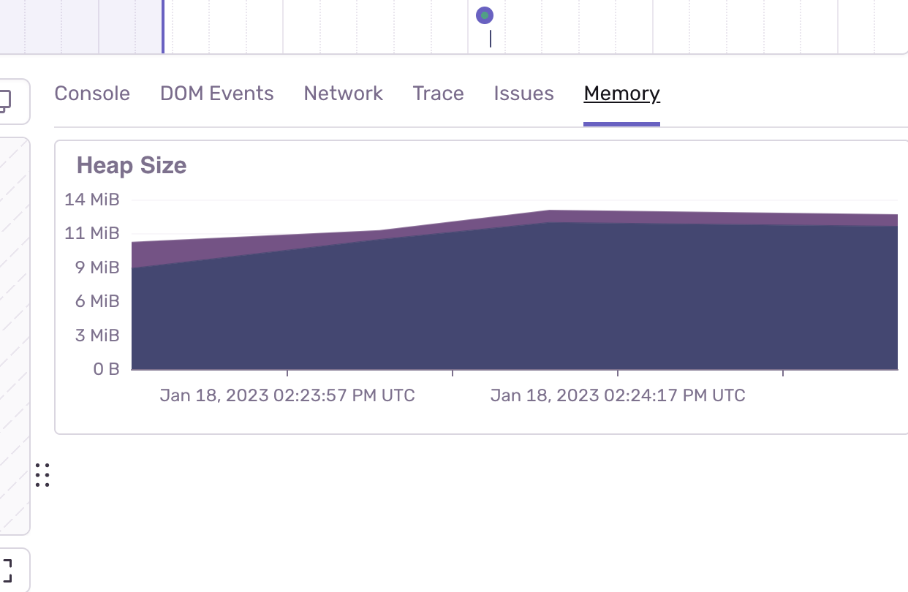Click the hatched panel on the left edge
The width and height of the screenshot is (908, 592).
coord(13,336)
